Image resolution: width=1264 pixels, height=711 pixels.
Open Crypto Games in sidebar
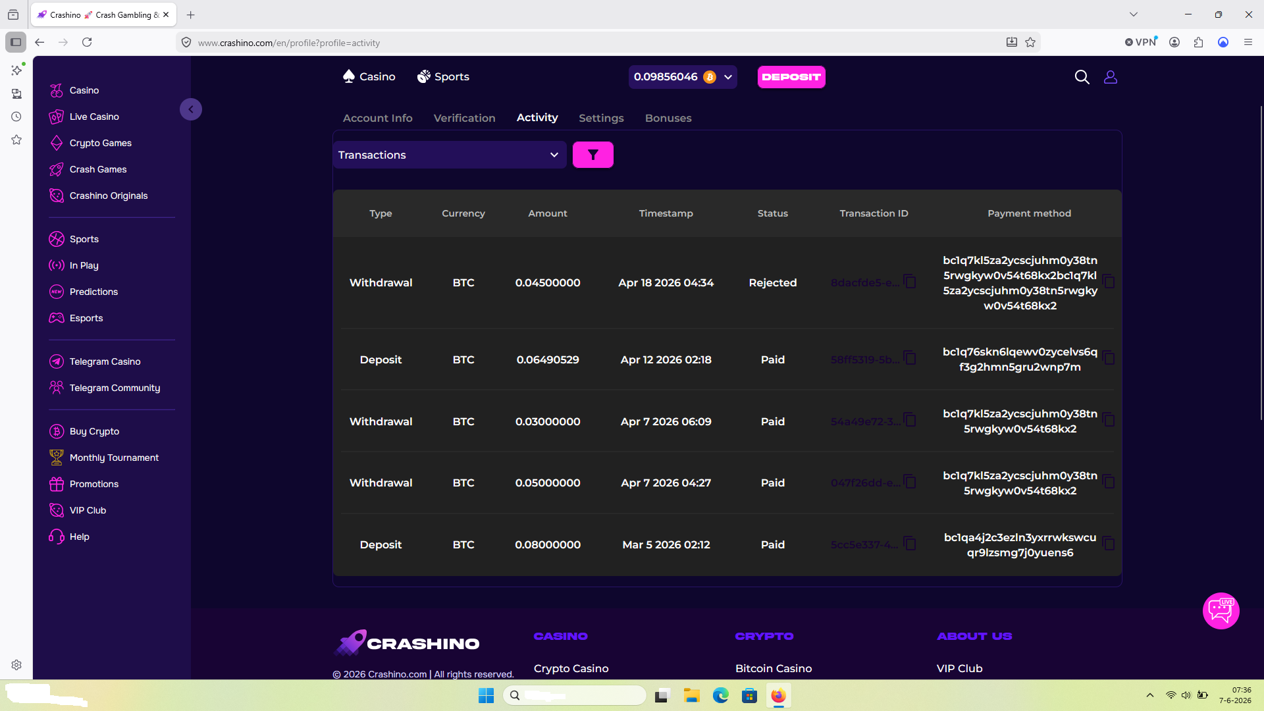pos(90,143)
